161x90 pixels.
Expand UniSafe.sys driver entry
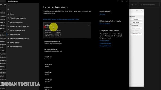pos(67,88)
